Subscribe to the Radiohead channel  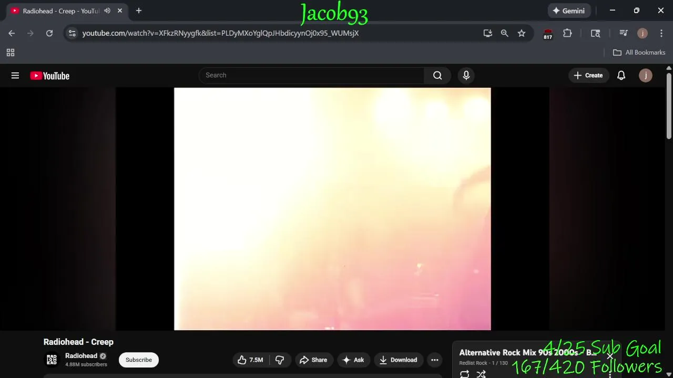point(139,360)
